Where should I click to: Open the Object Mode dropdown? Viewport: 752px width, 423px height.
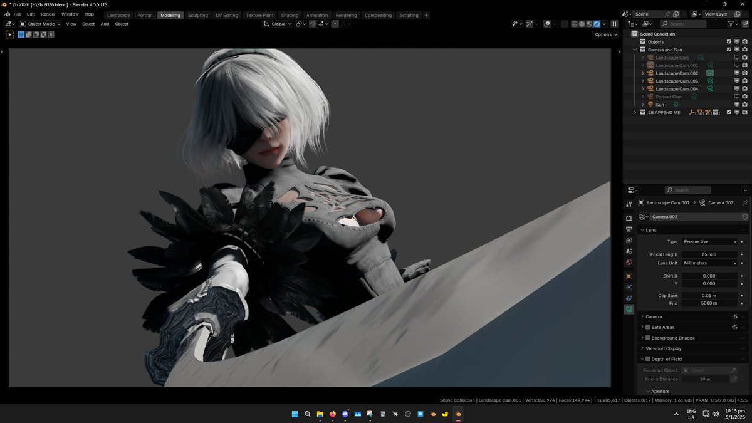[x=40, y=24]
